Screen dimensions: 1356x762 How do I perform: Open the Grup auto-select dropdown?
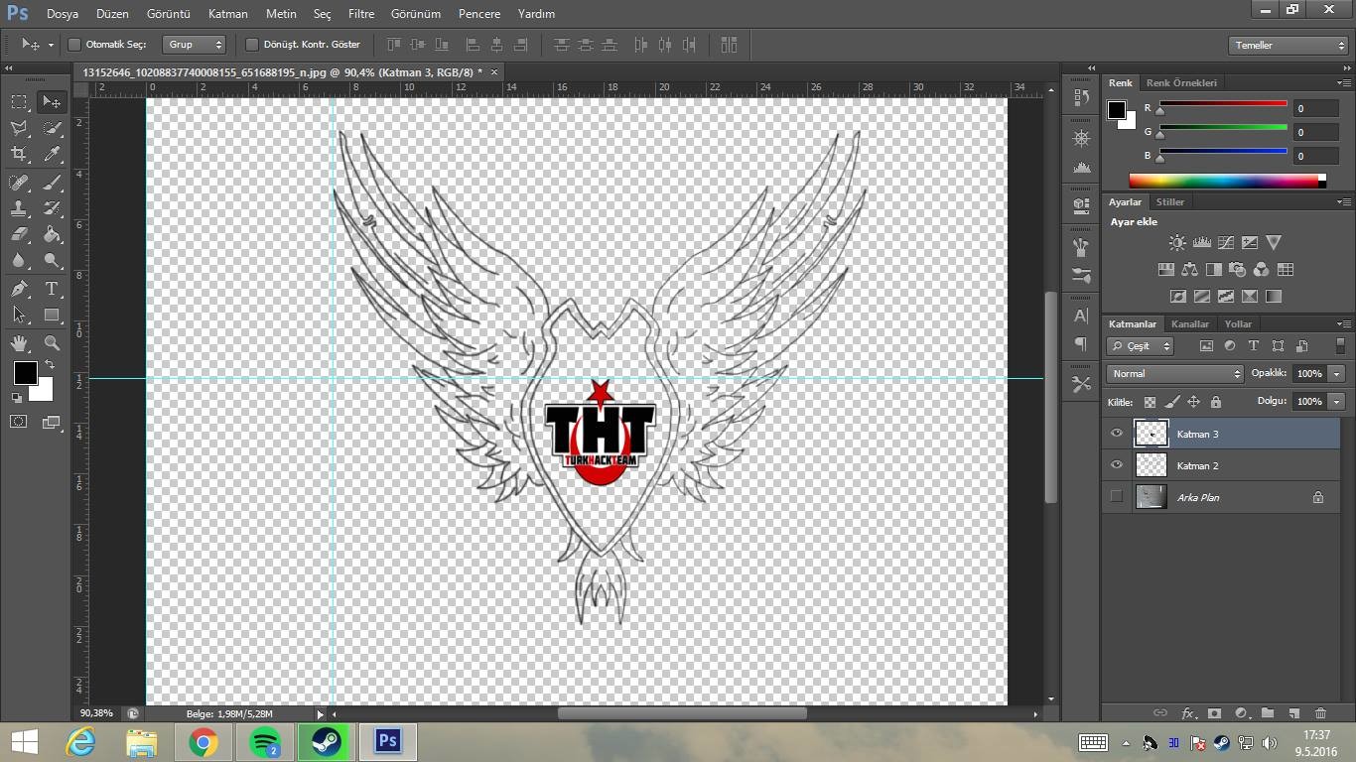[x=195, y=45]
